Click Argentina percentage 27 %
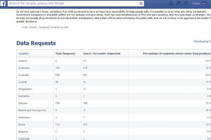Viewport: 211px width, 140px height. pos(208,68)
